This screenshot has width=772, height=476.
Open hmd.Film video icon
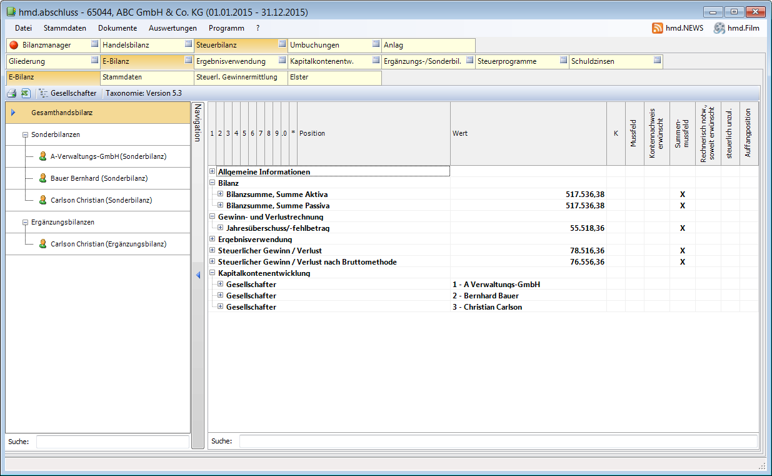click(719, 28)
